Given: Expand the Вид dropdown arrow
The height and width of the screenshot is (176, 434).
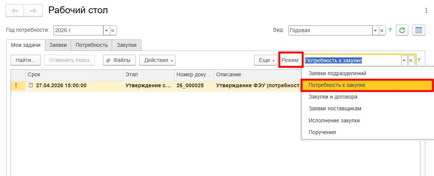Looking at the screenshot, I should point(376,31).
